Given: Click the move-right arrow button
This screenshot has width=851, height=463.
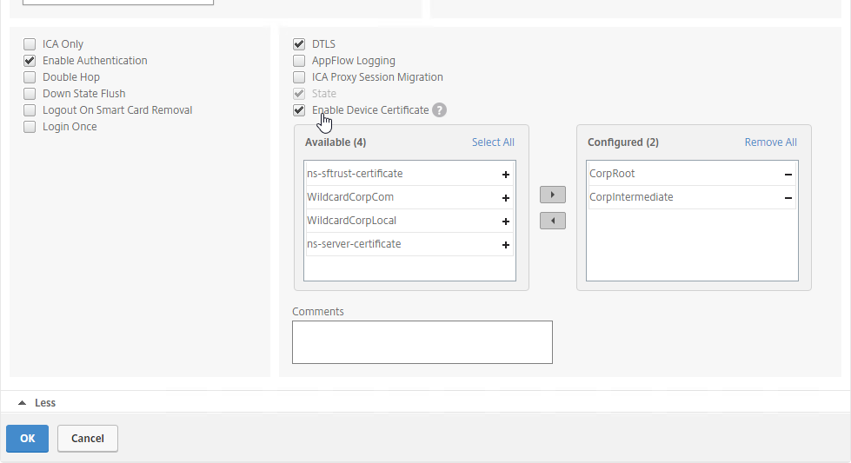Looking at the screenshot, I should pyautogui.click(x=553, y=195).
